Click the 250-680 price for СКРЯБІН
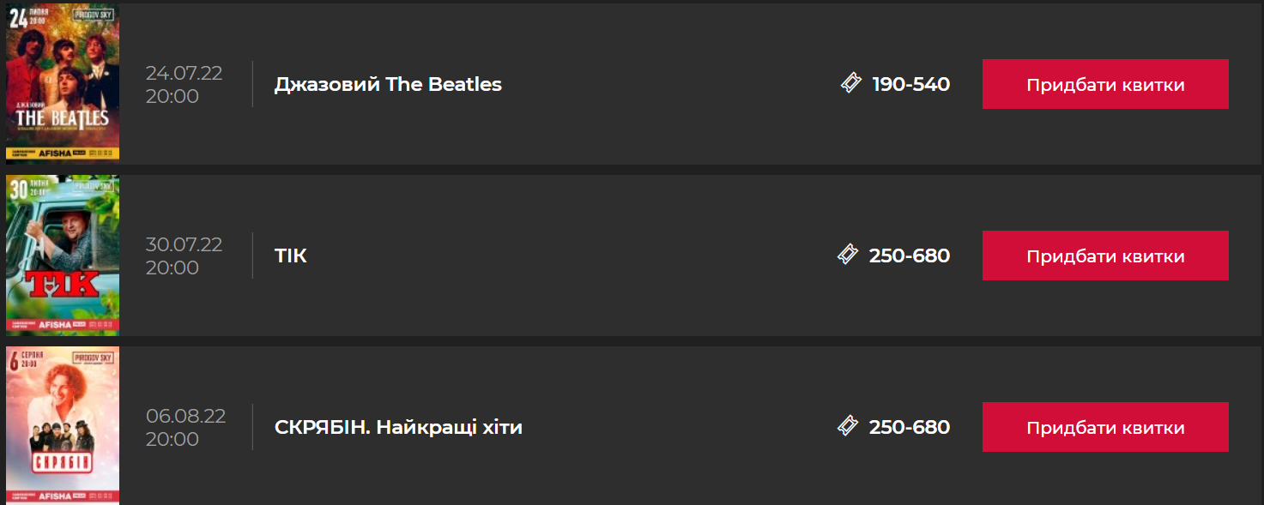 [909, 427]
